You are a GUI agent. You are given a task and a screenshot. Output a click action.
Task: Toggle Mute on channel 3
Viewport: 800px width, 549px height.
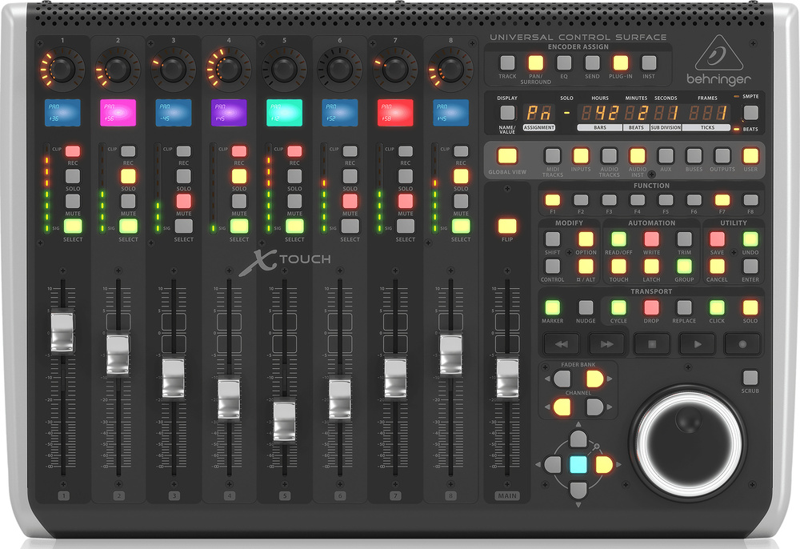click(x=183, y=201)
